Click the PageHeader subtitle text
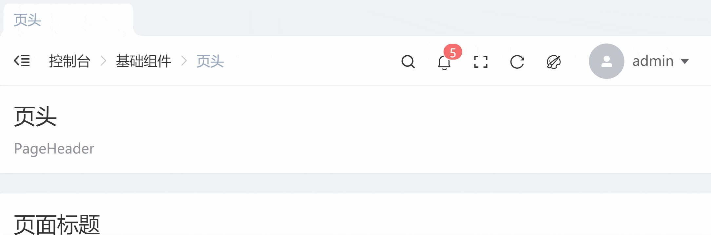Viewport: 711px width, 235px height. (x=54, y=149)
